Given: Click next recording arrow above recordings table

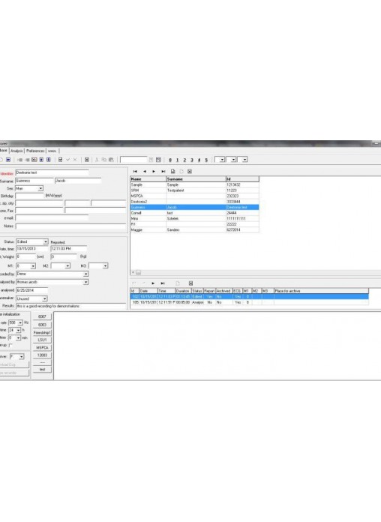Looking at the screenshot, I should [153, 283].
